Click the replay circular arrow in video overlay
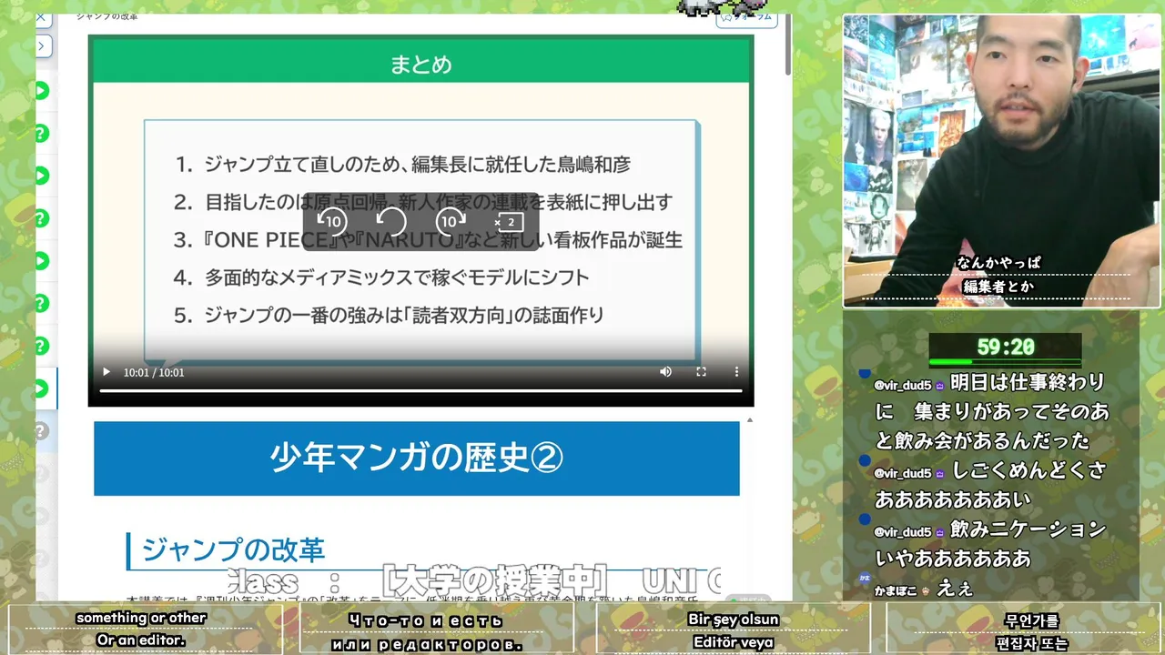1165x655 pixels. click(391, 221)
